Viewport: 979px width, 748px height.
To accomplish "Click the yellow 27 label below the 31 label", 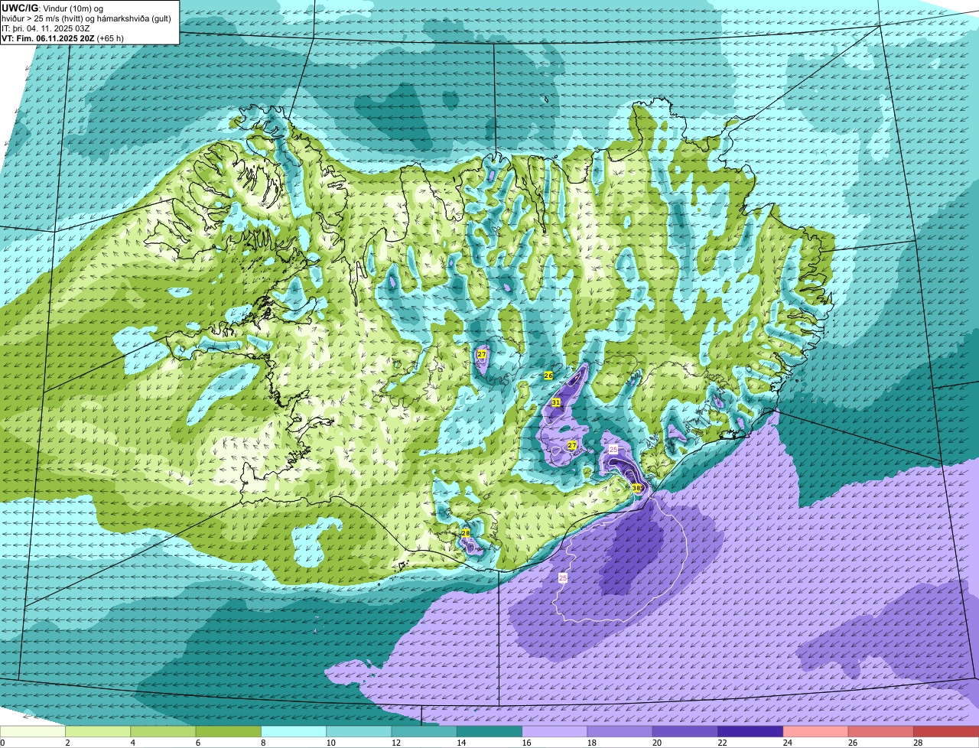I will [571, 445].
